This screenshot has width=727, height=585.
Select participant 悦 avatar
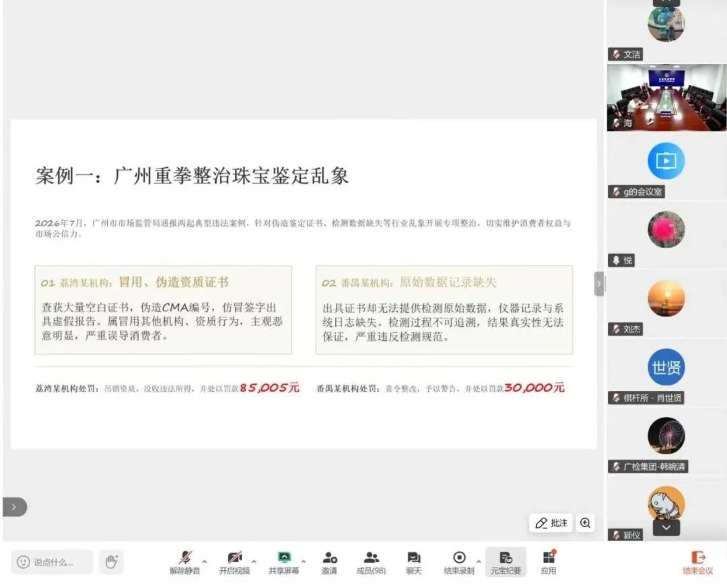pyautogui.click(x=666, y=229)
